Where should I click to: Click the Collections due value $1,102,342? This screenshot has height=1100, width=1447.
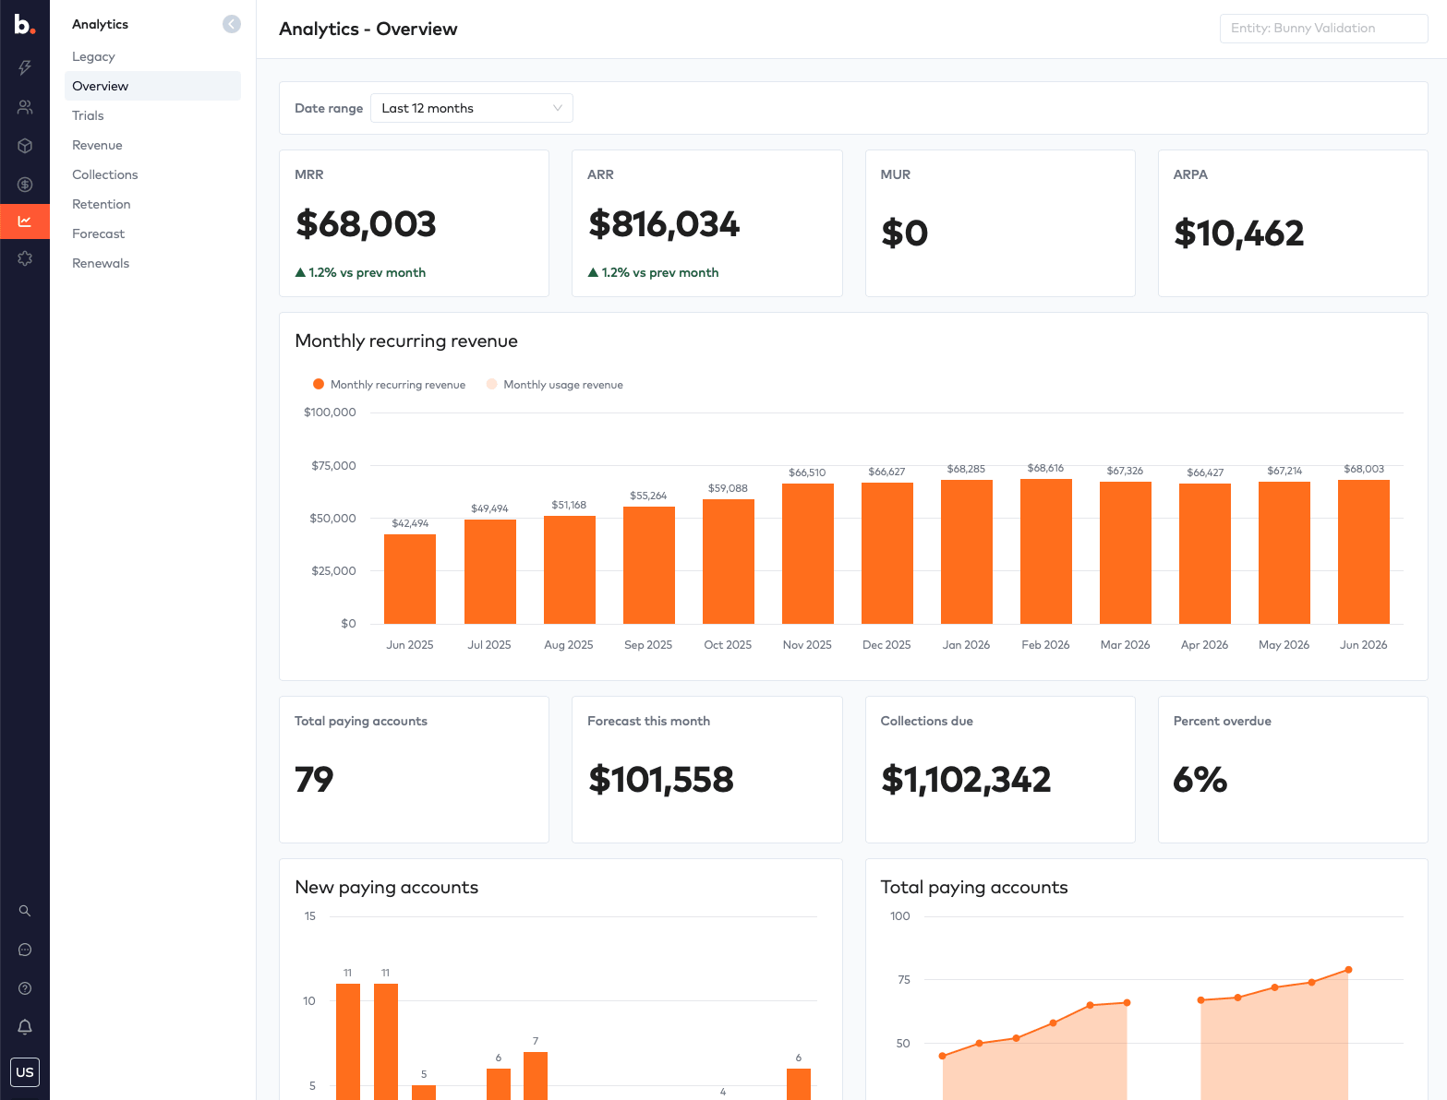click(x=966, y=780)
